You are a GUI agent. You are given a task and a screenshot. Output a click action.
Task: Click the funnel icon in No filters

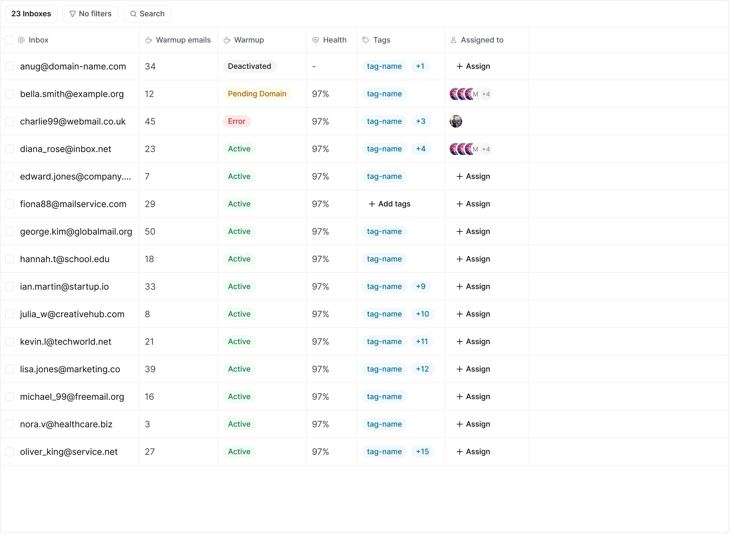pos(72,14)
